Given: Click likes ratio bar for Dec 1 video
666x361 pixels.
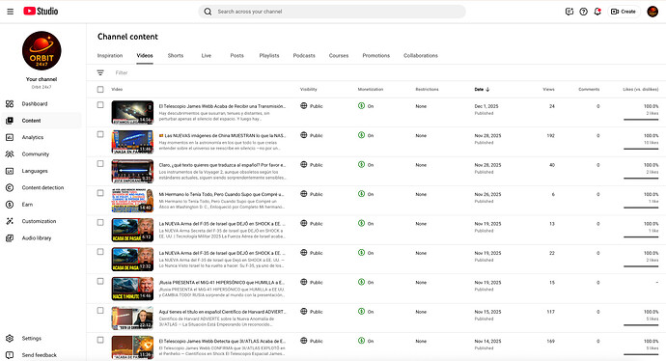Looking at the screenshot, I should click(641, 120).
